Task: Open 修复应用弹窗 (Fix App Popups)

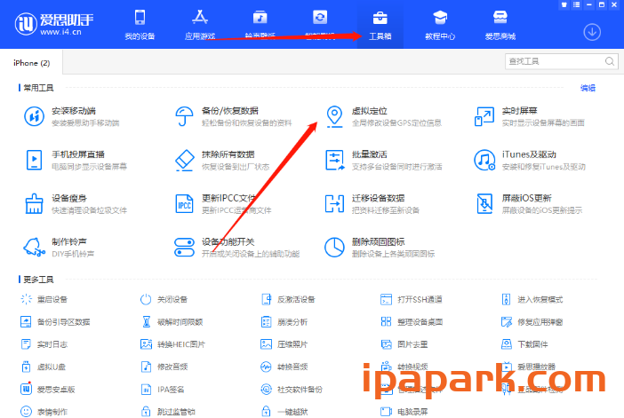Action: point(532,322)
